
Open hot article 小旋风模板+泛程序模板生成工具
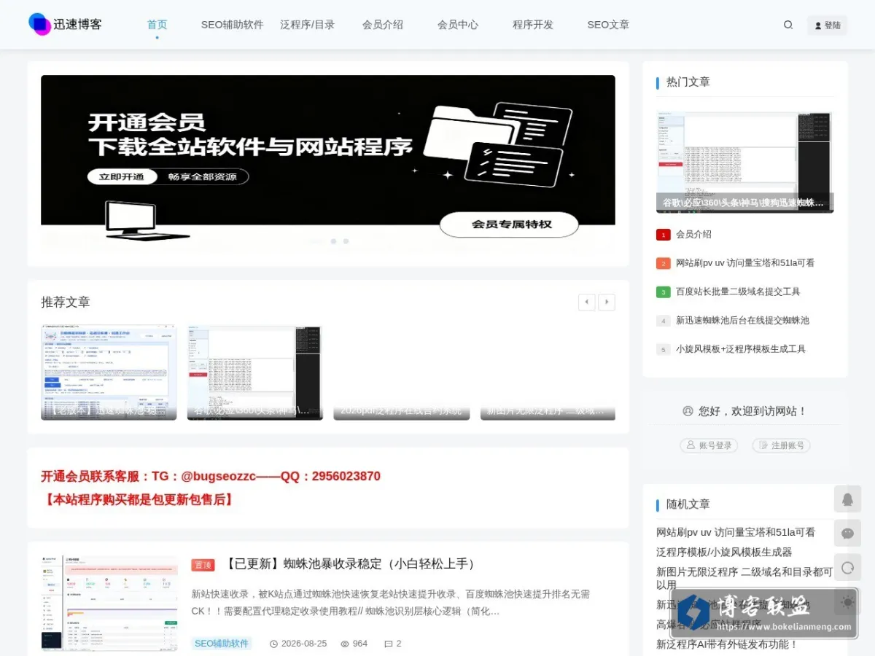[741, 349]
